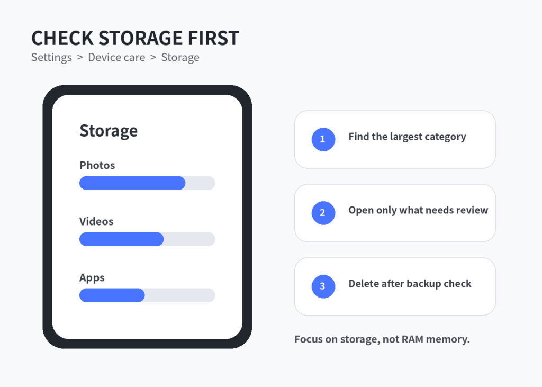This screenshot has width=542, height=387.
Task: Open Device care breadcrumb
Action: coord(116,57)
